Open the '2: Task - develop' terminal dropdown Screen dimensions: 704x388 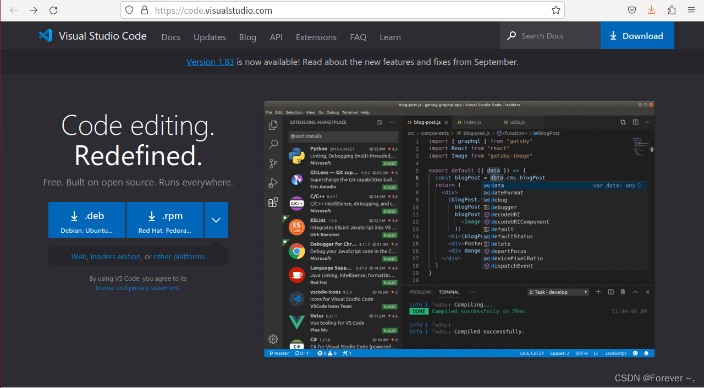click(x=558, y=292)
